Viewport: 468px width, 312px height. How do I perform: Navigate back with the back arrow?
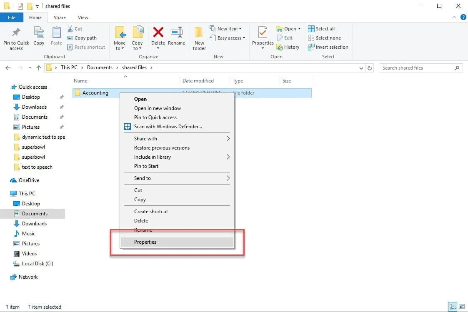pyautogui.click(x=8, y=67)
